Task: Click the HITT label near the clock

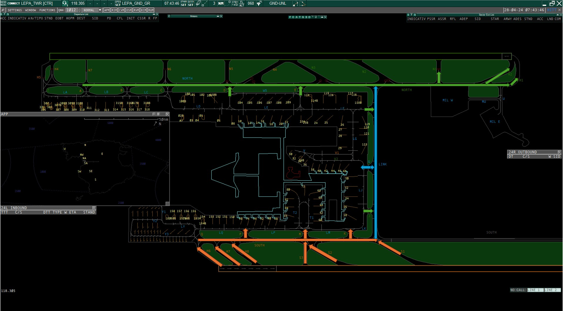Action: tap(552, 10)
